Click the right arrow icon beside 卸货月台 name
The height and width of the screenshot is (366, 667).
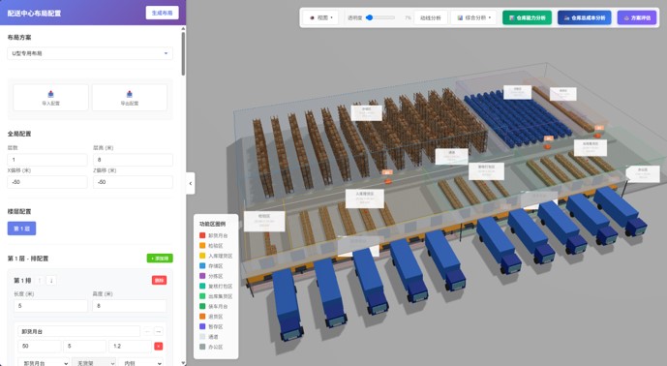tap(158, 331)
